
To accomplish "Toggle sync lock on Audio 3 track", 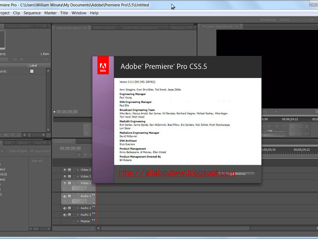I will (69, 215).
